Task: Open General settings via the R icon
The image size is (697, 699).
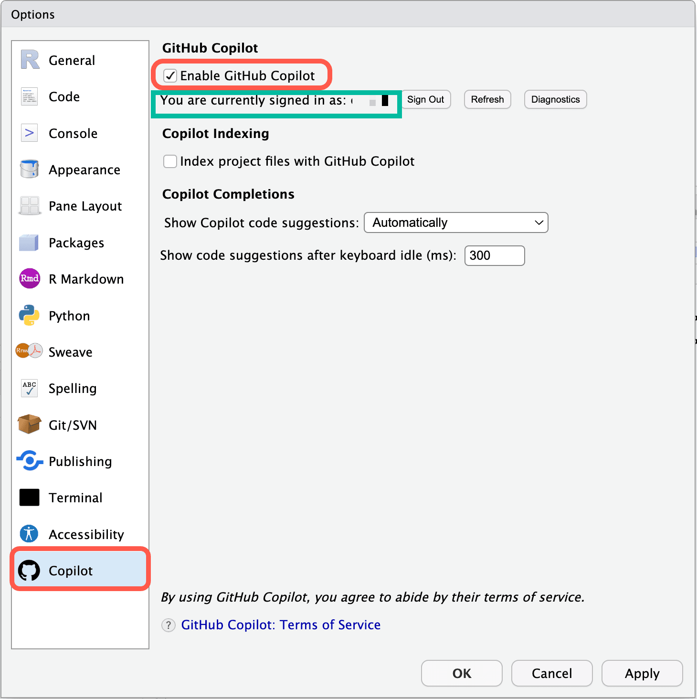Action: pos(30,60)
